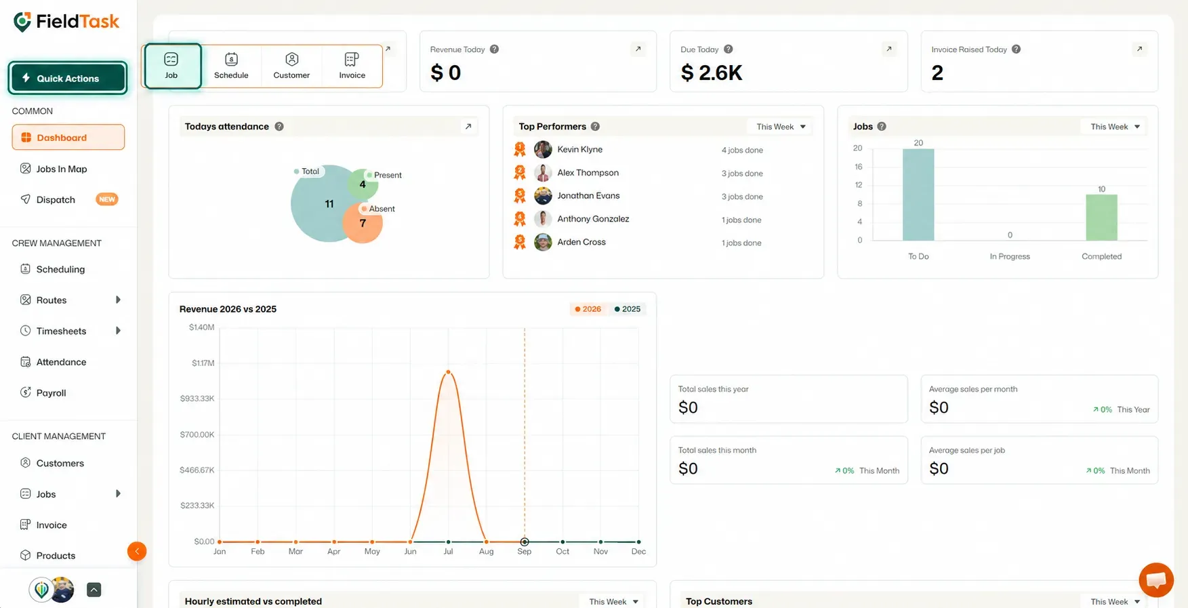Click the Quick Actions button
1188x608 pixels.
click(68, 78)
